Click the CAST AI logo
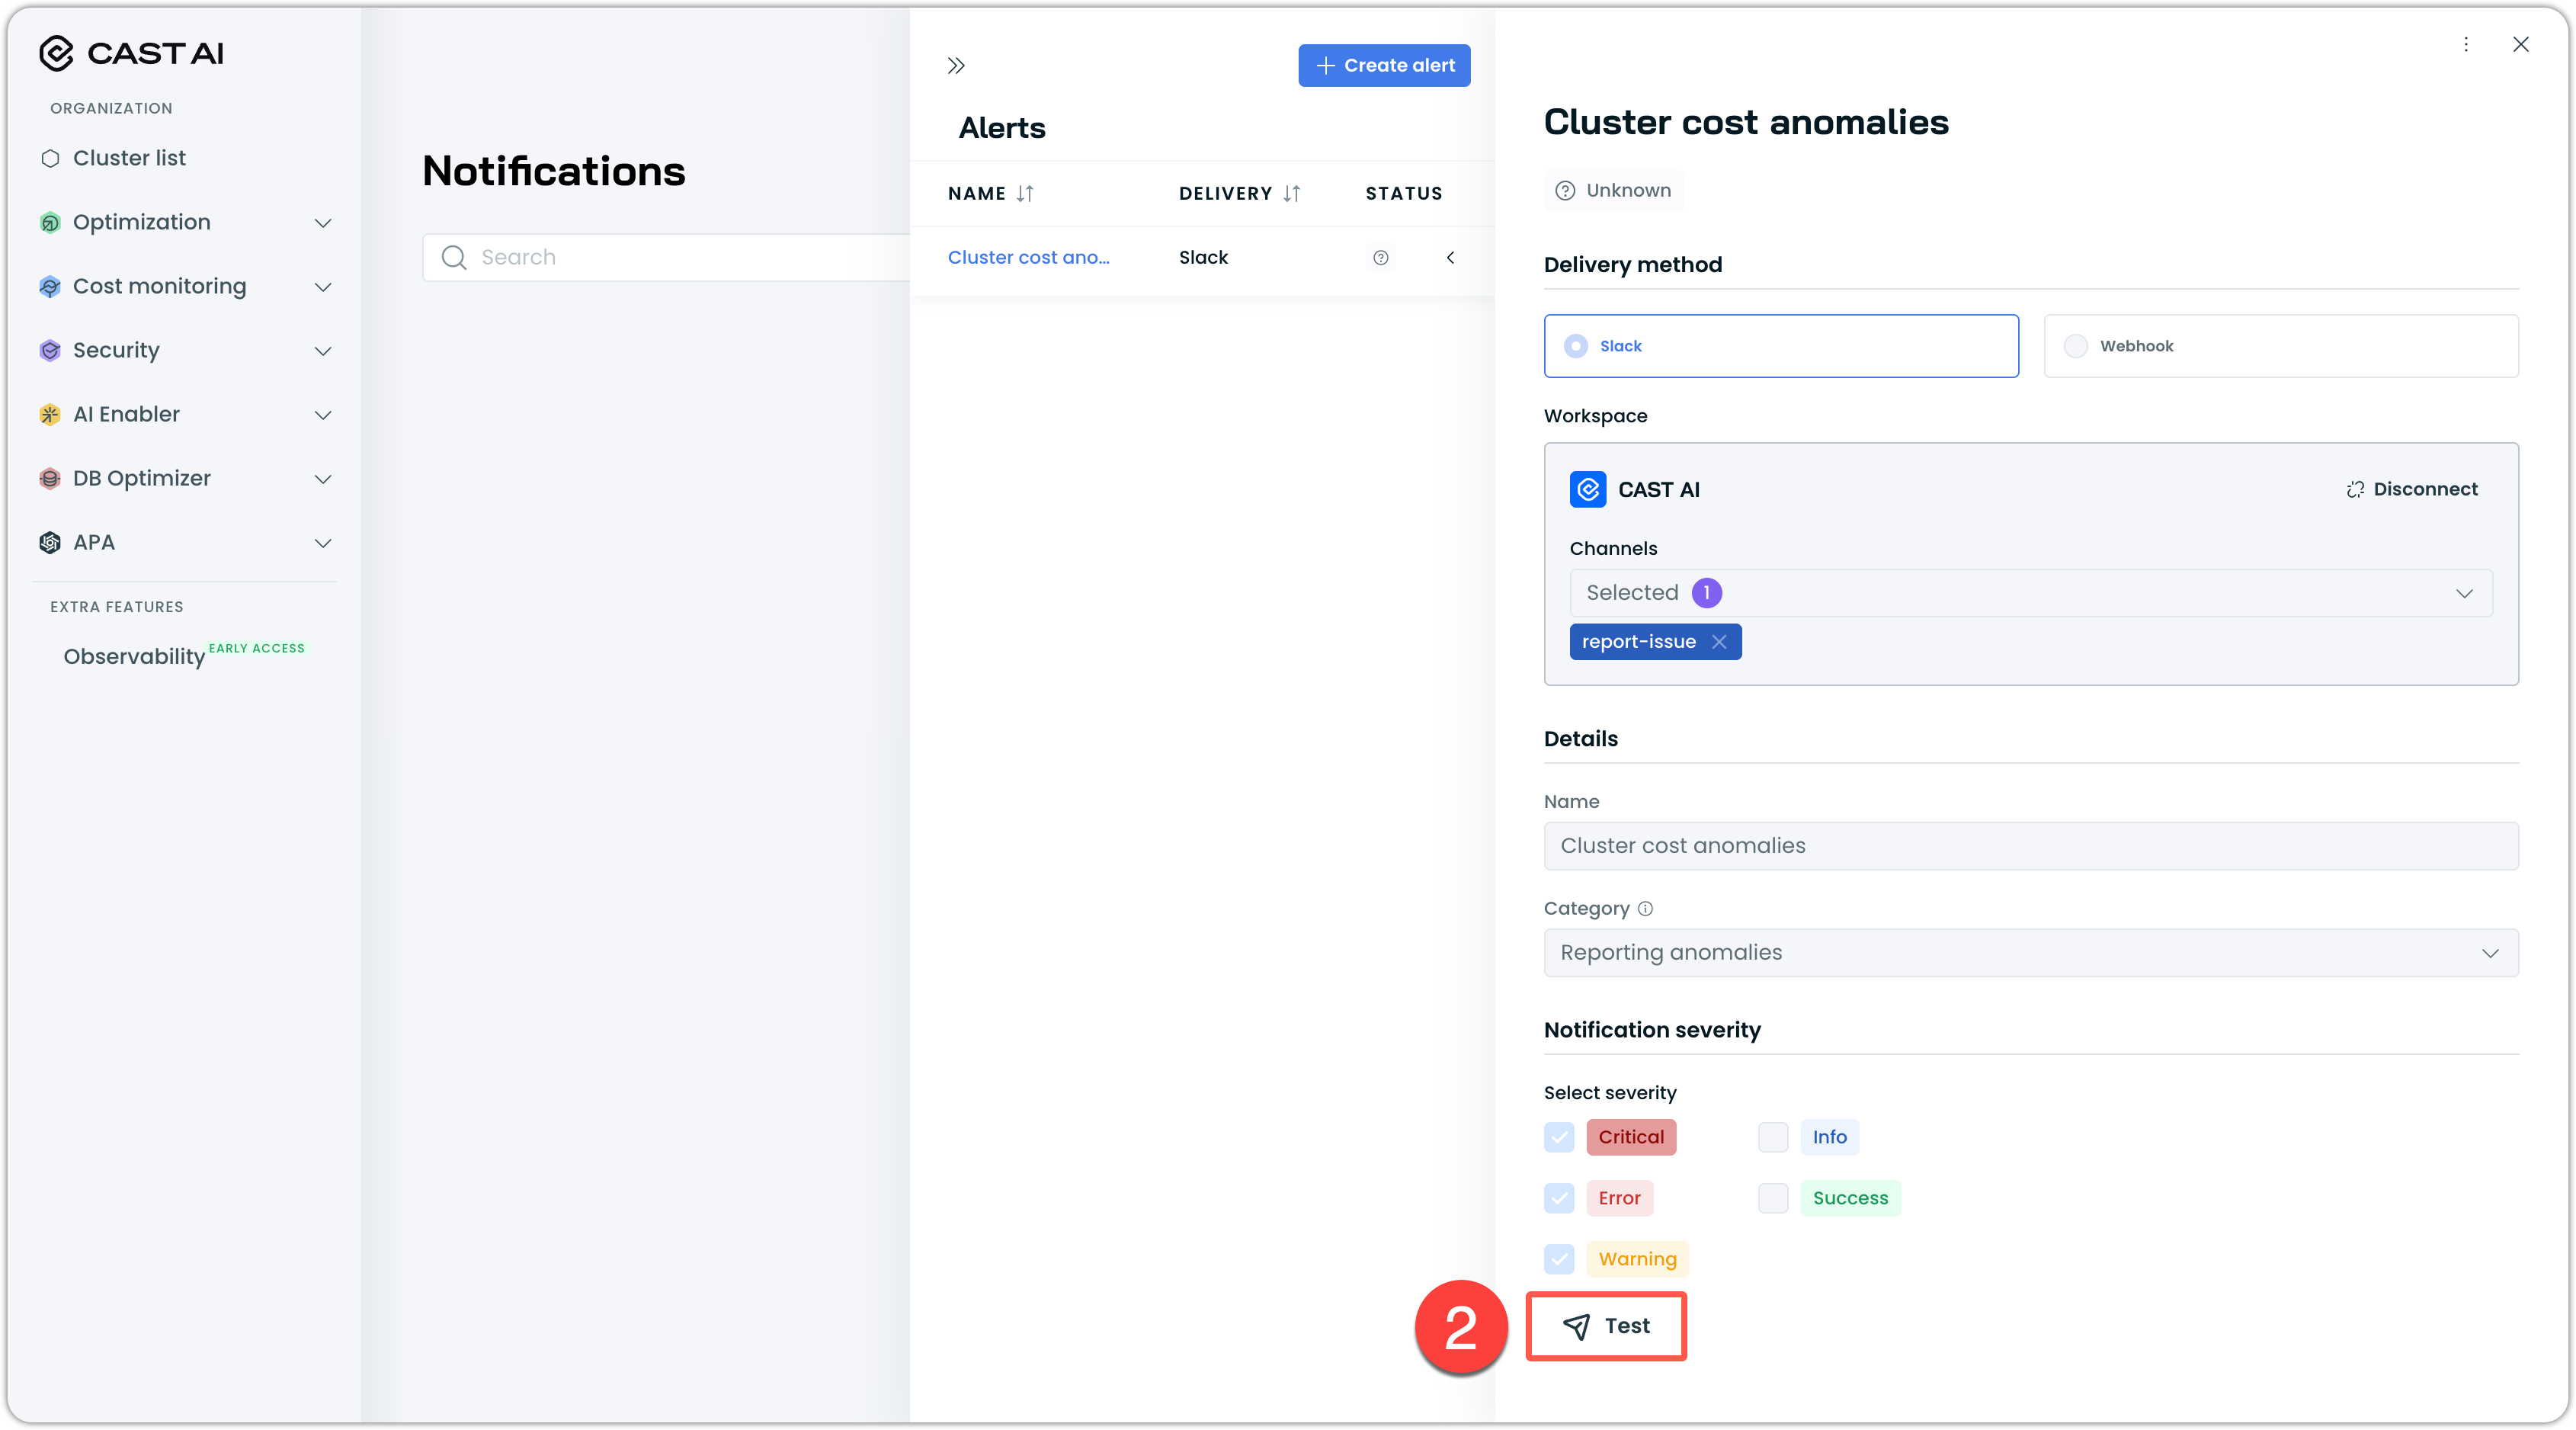This screenshot has height=1430, width=2576. click(x=131, y=53)
